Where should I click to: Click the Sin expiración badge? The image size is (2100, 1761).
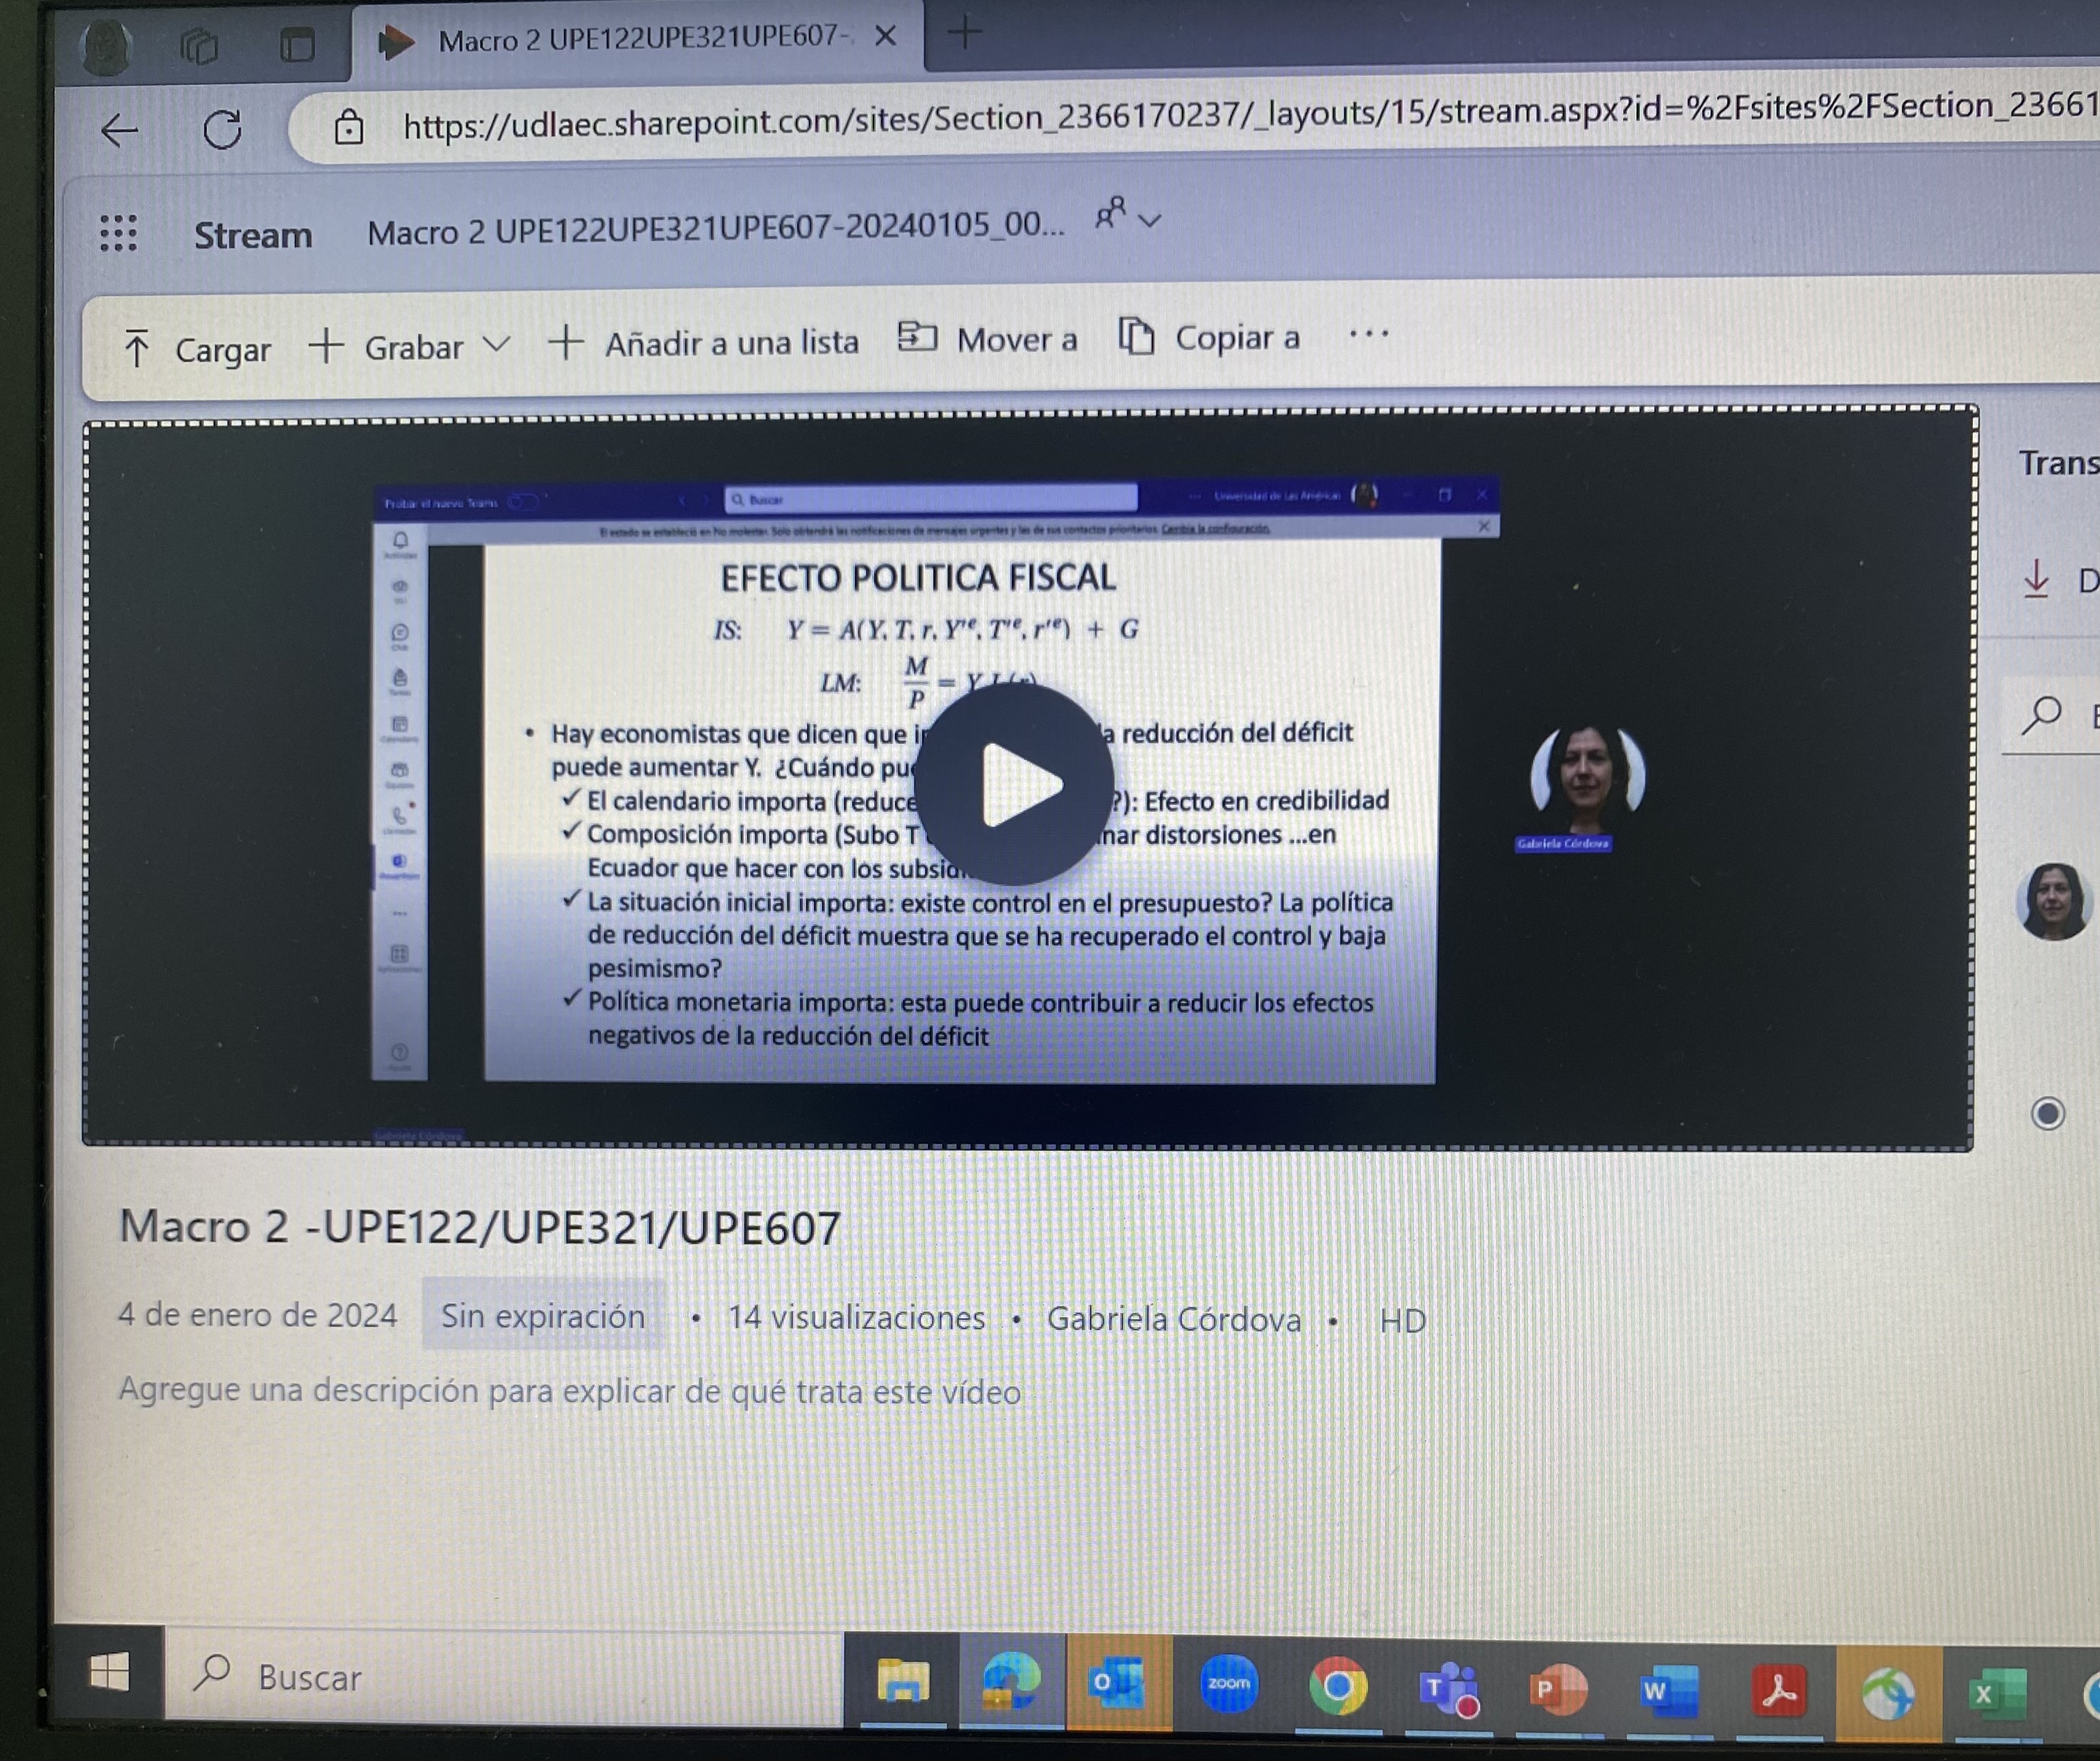[x=543, y=1316]
